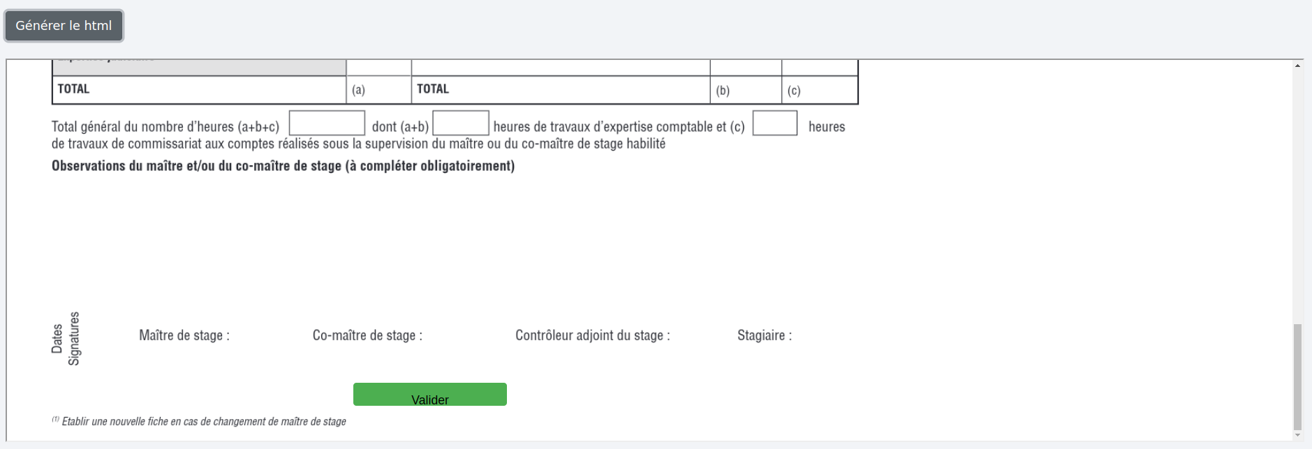
Task: Click the (b) total cell in table
Action: coord(745,90)
